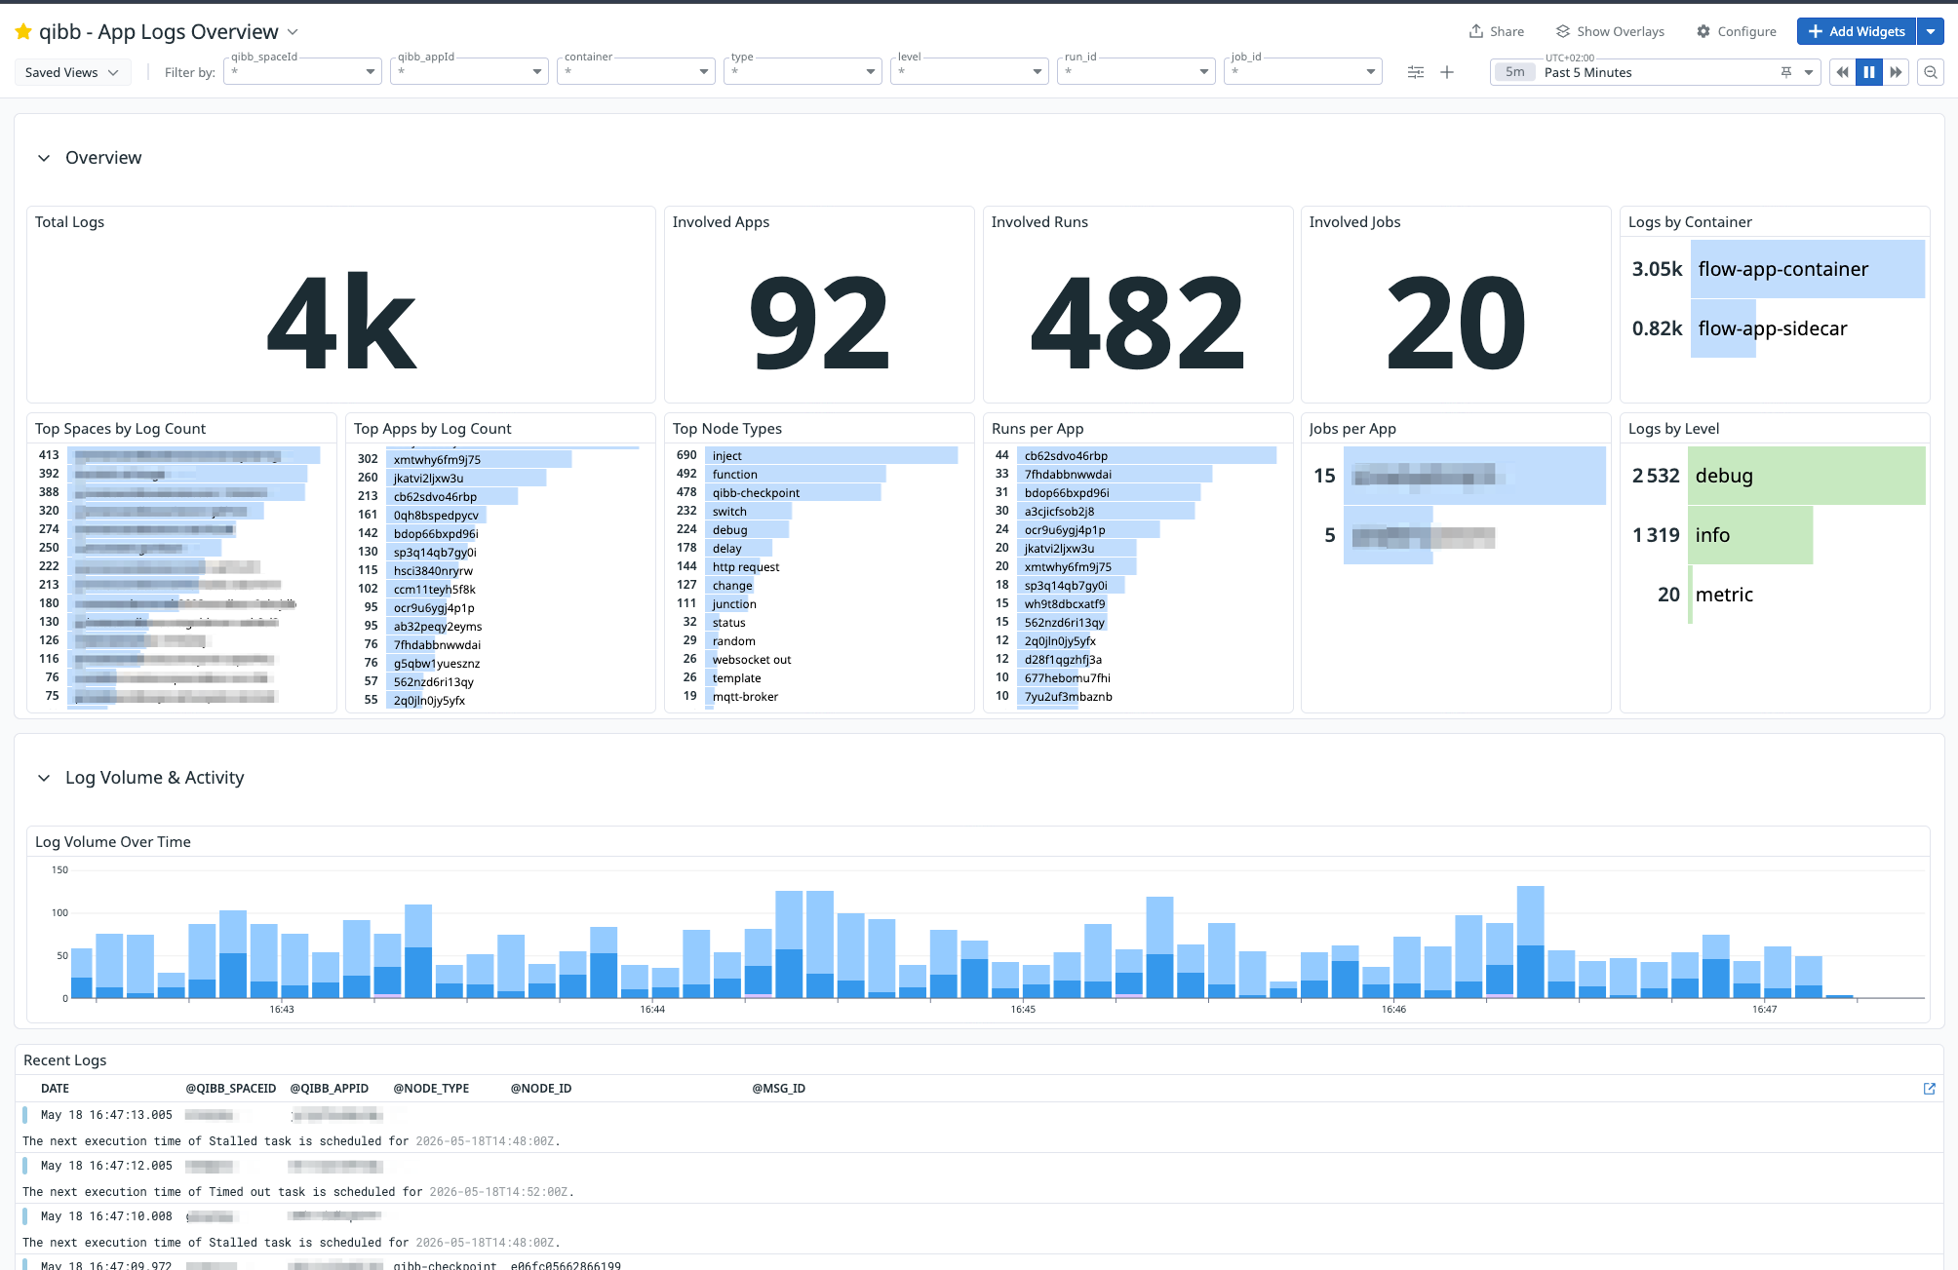Open the log entry at 16:47:13.005

979,1128
